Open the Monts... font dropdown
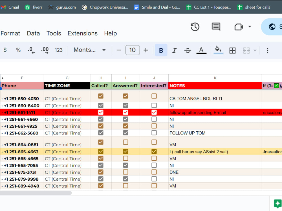This screenshot has height=211, width=282. (x=89, y=50)
